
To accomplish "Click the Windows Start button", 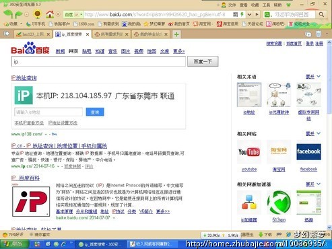I will click(15, 244).
